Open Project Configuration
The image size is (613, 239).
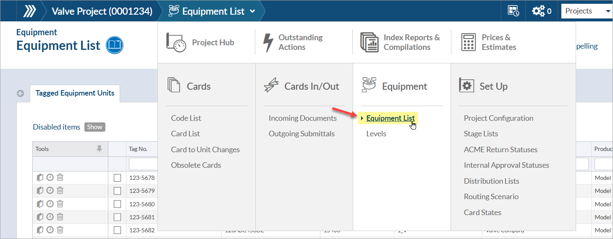point(498,118)
